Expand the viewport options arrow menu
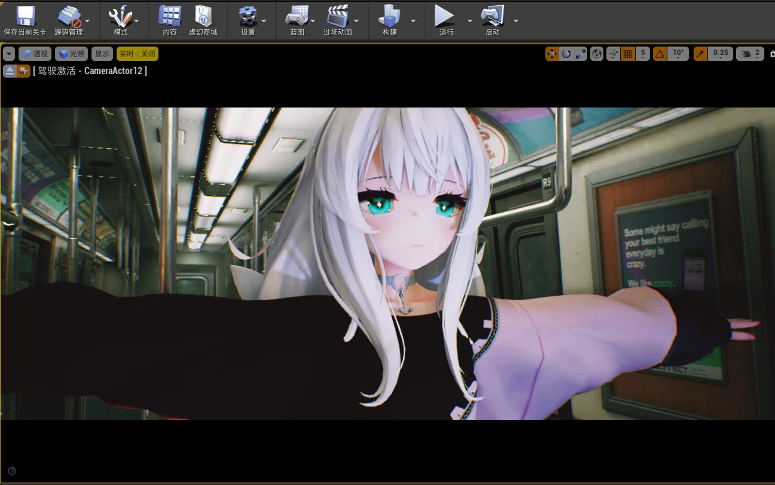 9,54
